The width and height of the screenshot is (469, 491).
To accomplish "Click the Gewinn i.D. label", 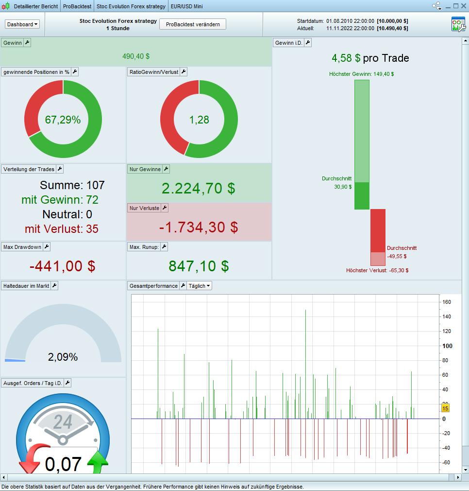I will click(x=288, y=43).
